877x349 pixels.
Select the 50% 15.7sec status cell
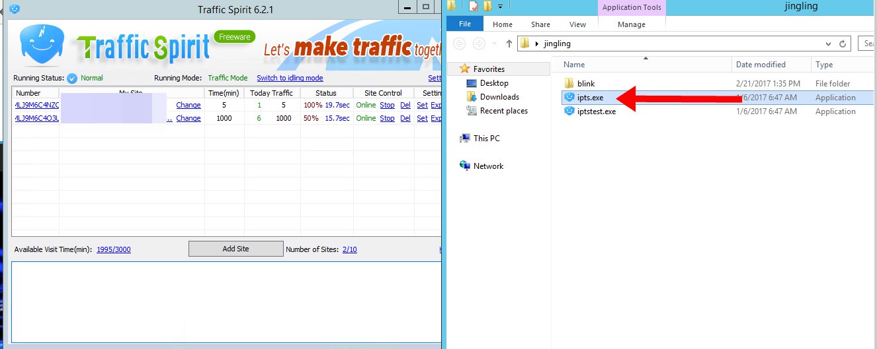tap(327, 118)
